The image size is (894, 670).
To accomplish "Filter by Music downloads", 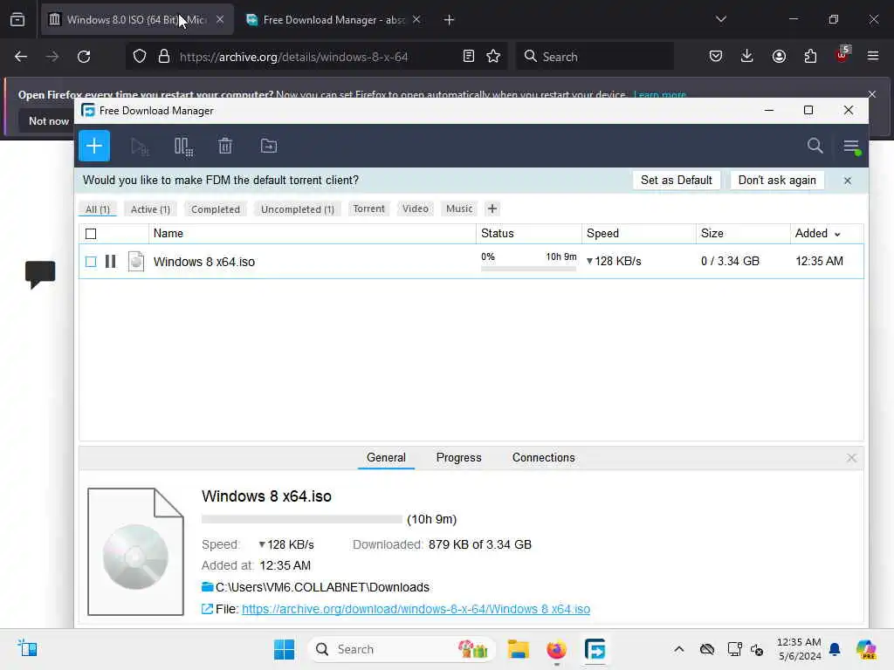I will pyautogui.click(x=459, y=209).
